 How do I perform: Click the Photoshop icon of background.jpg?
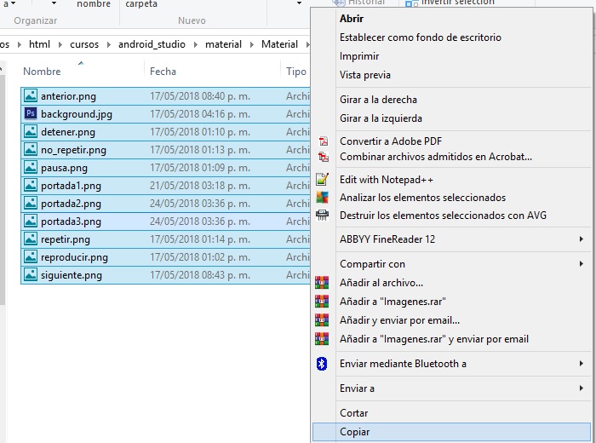pyautogui.click(x=31, y=114)
